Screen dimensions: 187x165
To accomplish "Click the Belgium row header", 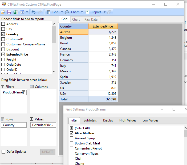I will click(x=74, y=38).
